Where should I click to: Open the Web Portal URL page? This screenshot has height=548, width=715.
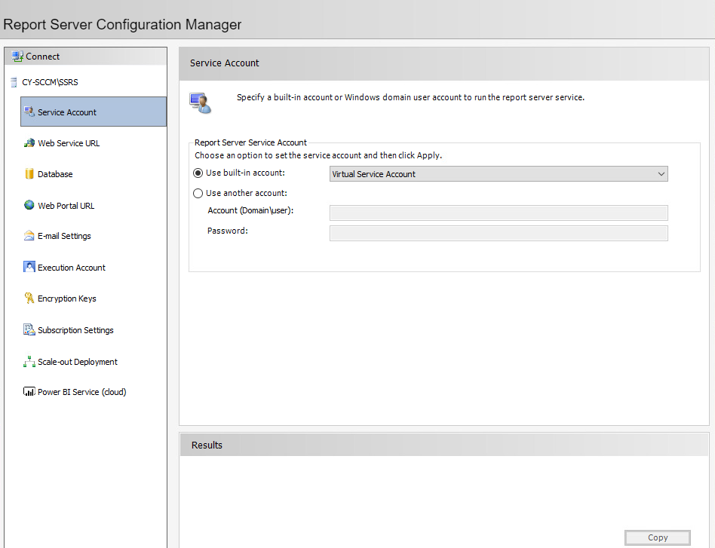[x=66, y=206]
